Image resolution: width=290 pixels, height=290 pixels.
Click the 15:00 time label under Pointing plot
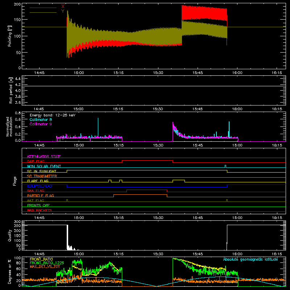tap(79, 73)
